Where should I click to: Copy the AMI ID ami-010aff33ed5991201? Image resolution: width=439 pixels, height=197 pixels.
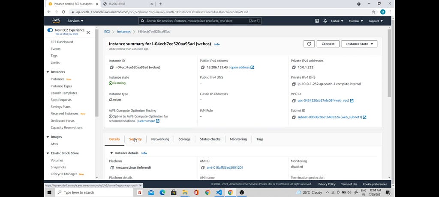point(203,168)
